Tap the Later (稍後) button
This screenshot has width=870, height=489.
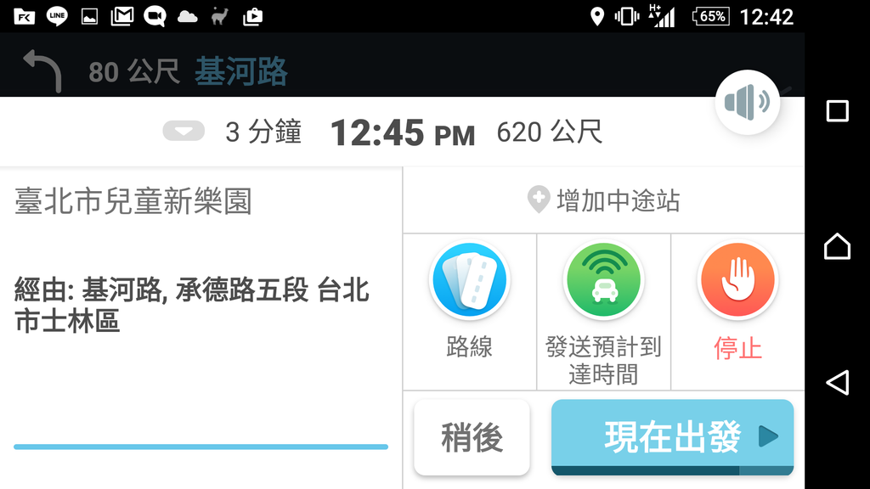point(472,437)
